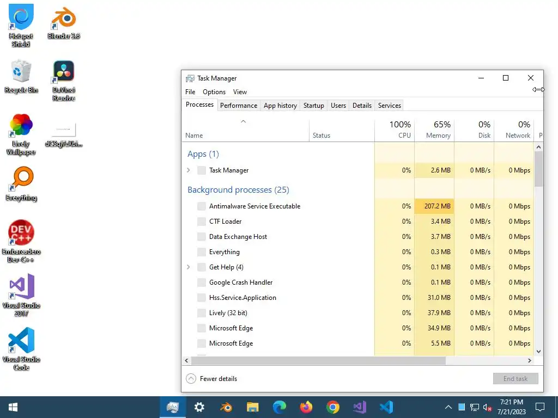
Task: Click the Background processes (25) heading
Action: click(238, 190)
